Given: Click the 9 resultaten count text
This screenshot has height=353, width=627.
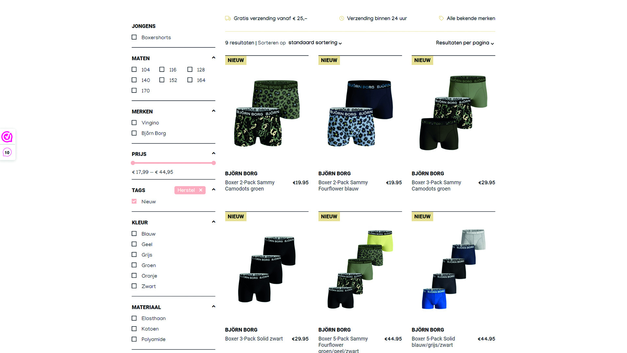Looking at the screenshot, I should click(239, 43).
